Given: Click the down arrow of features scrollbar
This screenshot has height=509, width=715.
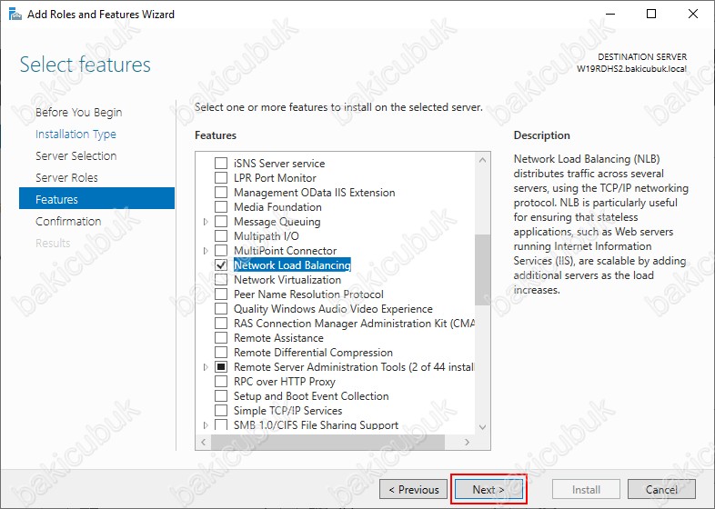Looking at the screenshot, I should [x=482, y=427].
